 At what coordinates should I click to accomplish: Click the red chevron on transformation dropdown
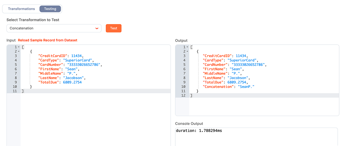pos(97,28)
